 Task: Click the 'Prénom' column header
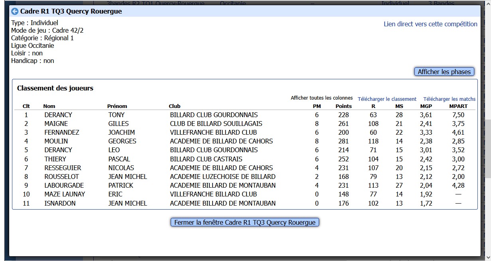click(117, 106)
